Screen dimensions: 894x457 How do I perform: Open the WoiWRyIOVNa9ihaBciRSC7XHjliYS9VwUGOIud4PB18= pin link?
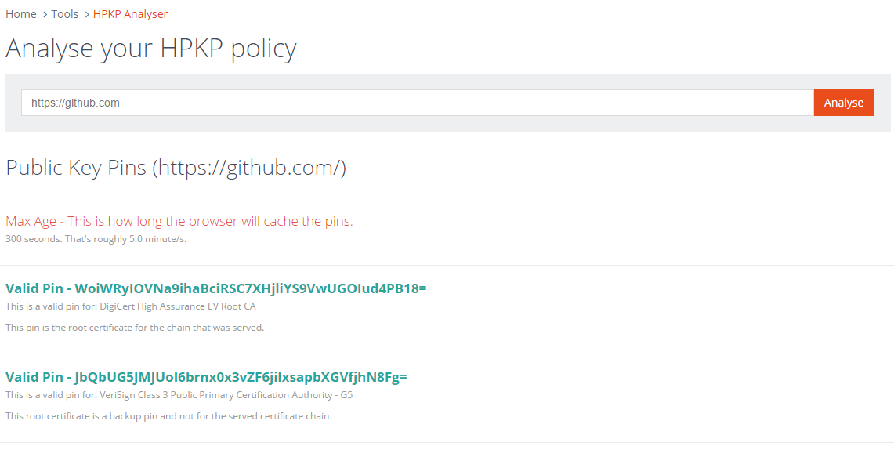pyautogui.click(x=215, y=288)
